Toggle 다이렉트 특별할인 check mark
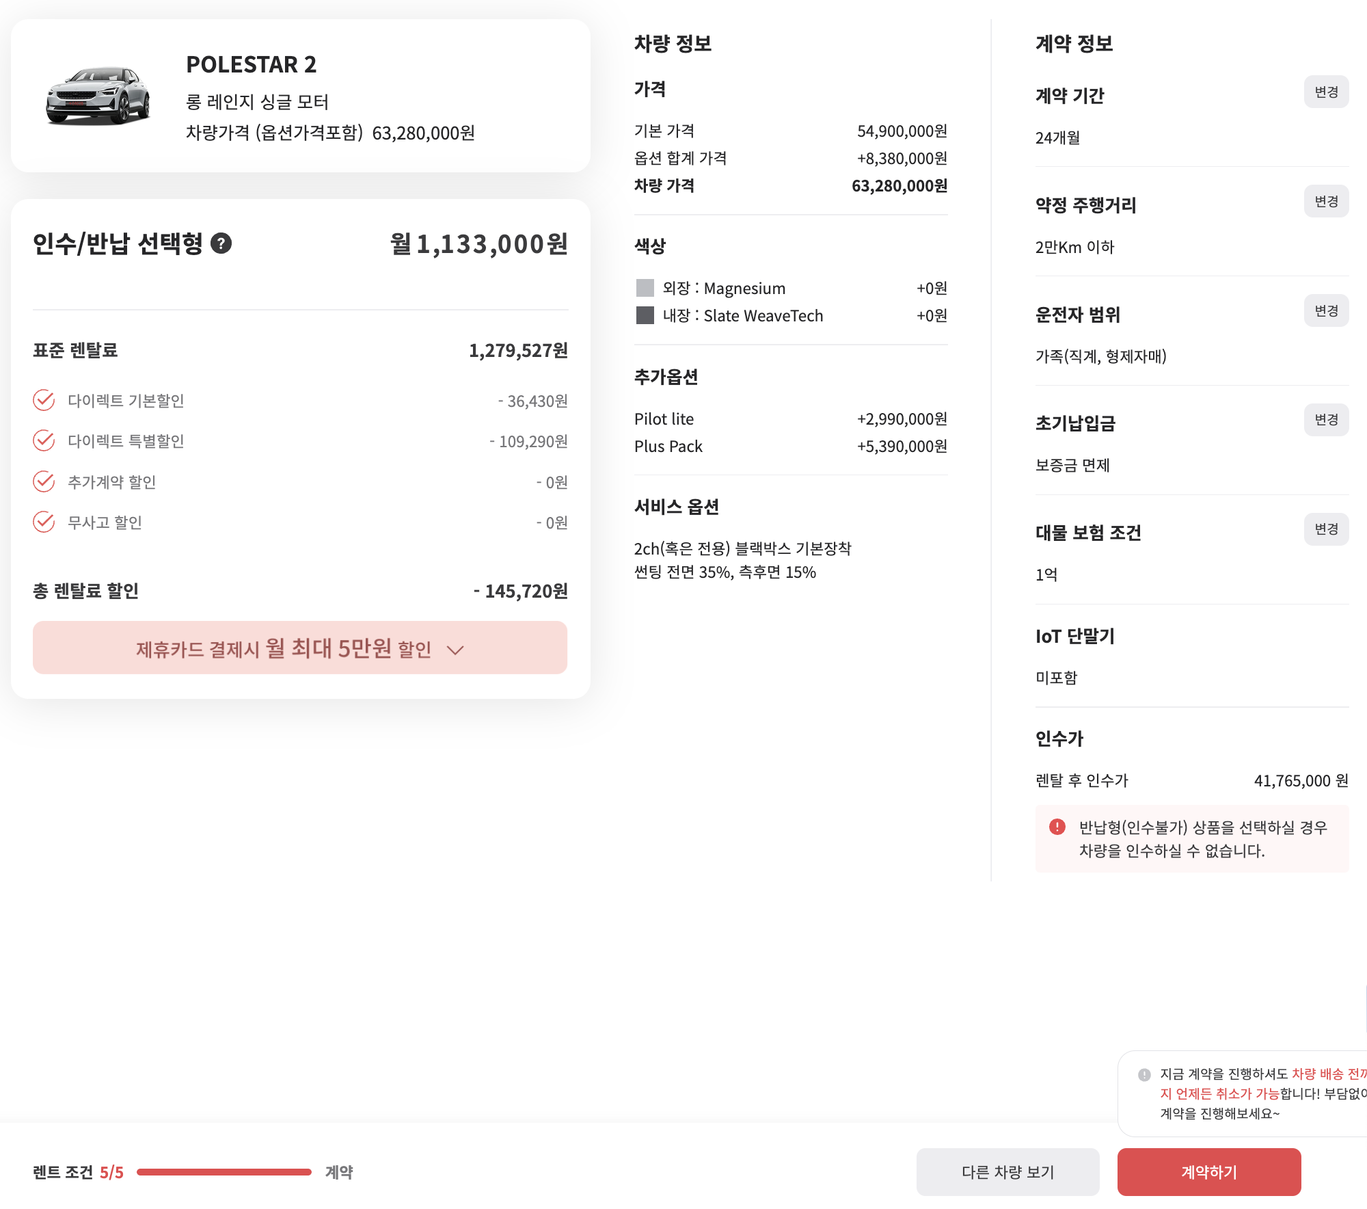This screenshot has width=1367, height=1209. [x=44, y=441]
